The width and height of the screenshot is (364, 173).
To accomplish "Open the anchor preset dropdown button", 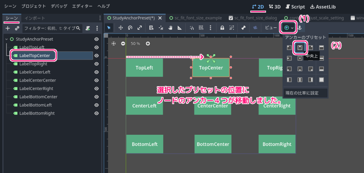I will [x=289, y=28].
